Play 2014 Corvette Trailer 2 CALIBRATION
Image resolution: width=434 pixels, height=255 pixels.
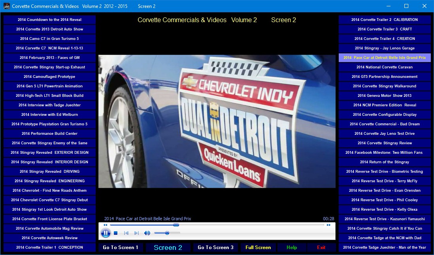pos(385,20)
